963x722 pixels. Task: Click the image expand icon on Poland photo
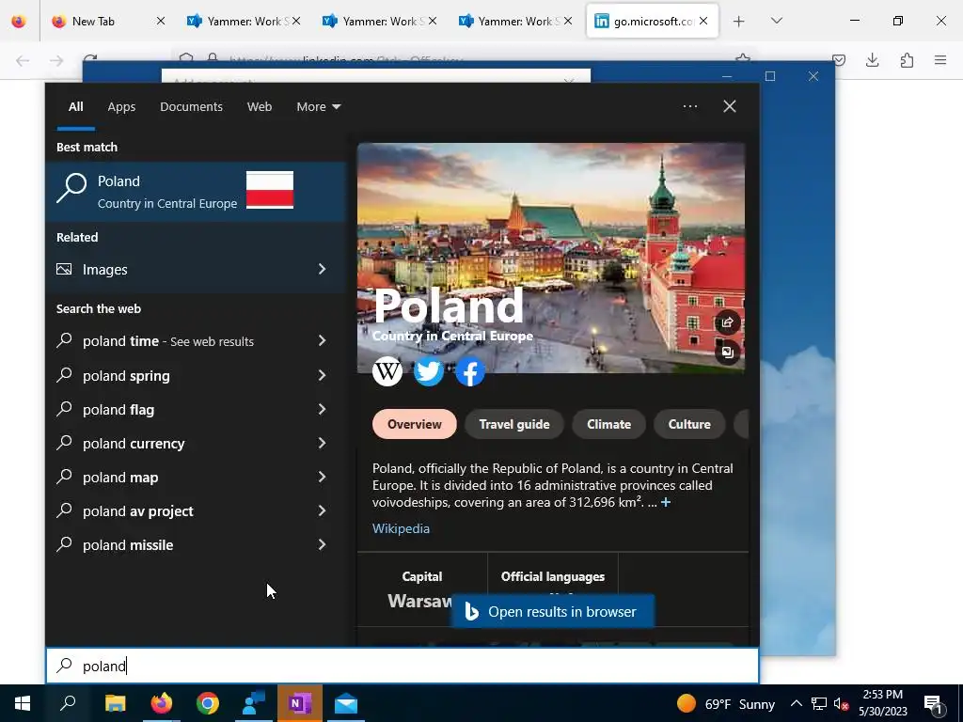(727, 353)
